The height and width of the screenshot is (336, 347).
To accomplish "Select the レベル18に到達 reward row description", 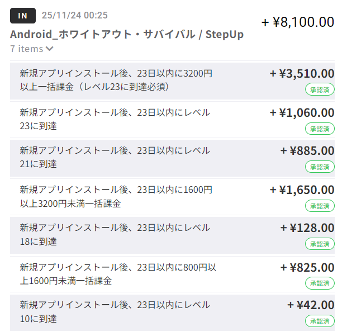I will [115, 234].
